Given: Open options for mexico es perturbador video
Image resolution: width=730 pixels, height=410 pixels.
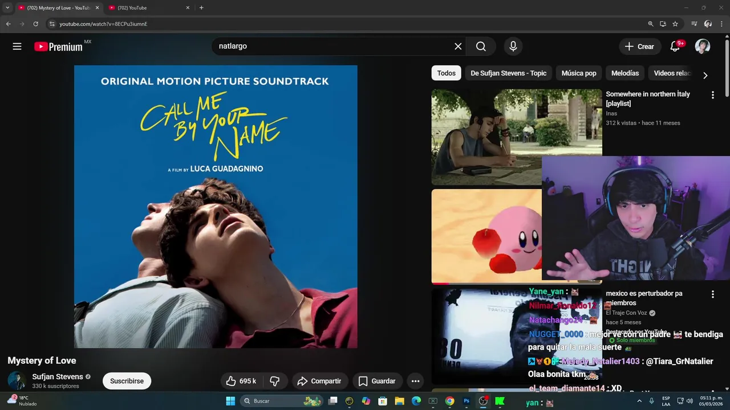Looking at the screenshot, I should [712, 294].
